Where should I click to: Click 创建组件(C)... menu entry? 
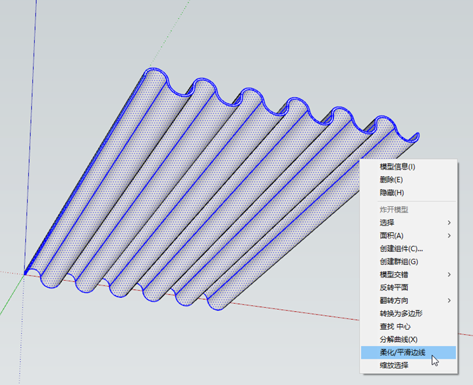point(408,249)
